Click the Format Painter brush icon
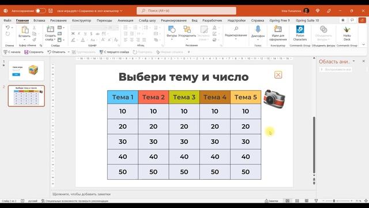Viewport: 369px width, 208px height. point(35,40)
